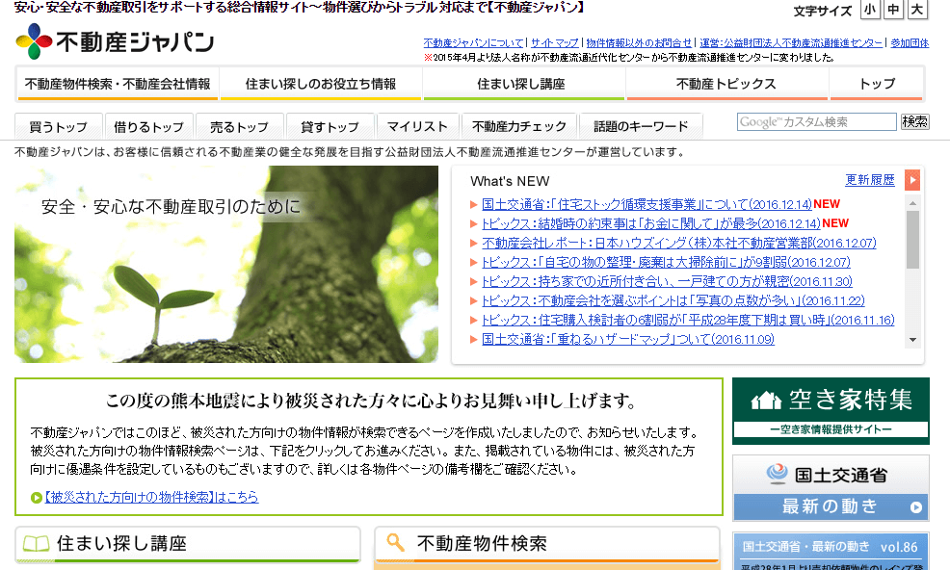
Task: Click What's NEW scrollbar up arrow
Action: 912,203
